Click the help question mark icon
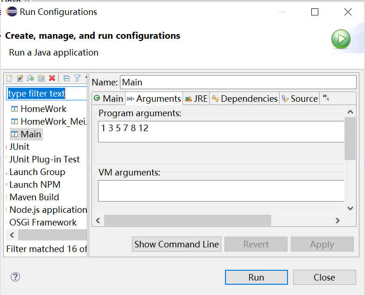Screen dimensions: 365x295 point(15,277)
